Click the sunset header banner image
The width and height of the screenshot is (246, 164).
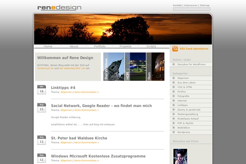pyautogui.click(x=123, y=29)
